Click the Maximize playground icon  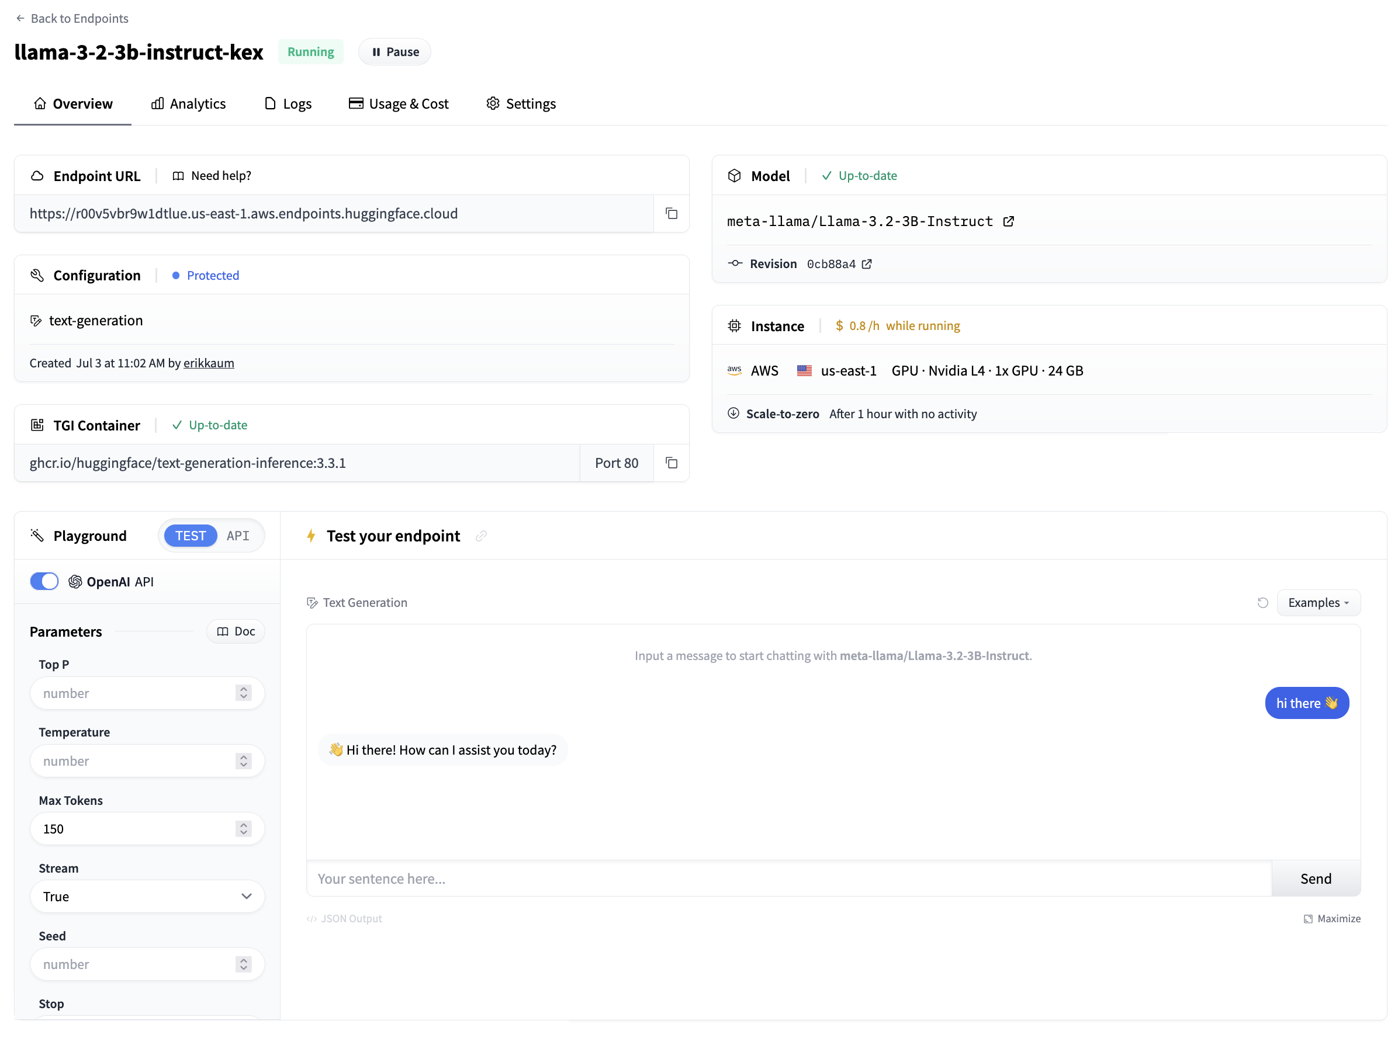(x=1308, y=919)
